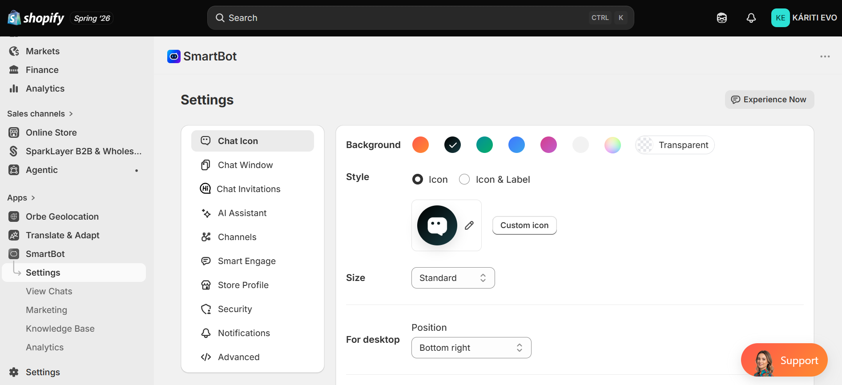Image resolution: width=842 pixels, height=385 pixels.
Task: Click the Spring '26 edition badge
Action: click(x=92, y=18)
